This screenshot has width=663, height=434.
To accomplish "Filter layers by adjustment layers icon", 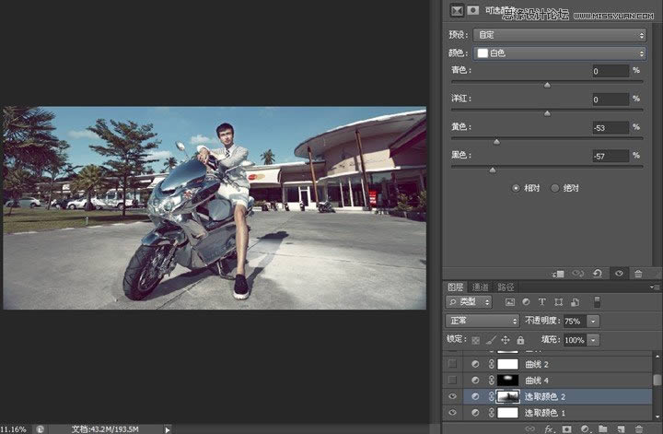I will point(526,302).
